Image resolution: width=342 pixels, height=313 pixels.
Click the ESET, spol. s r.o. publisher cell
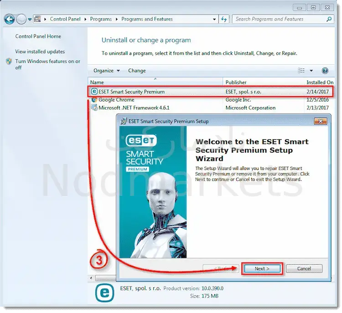coord(243,92)
